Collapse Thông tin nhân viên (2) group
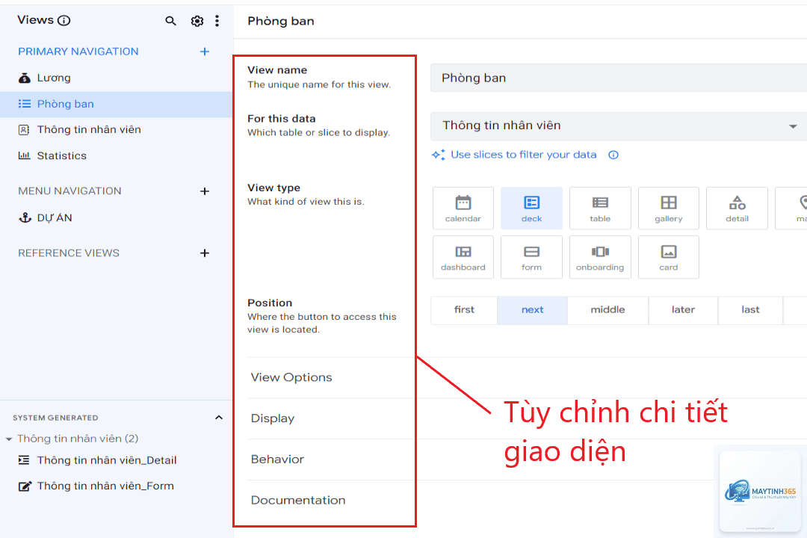This screenshot has width=807, height=538. pyautogui.click(x=9, y=439)
